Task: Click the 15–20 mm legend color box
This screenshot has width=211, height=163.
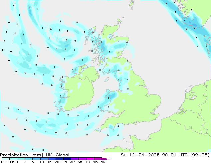Action: (52, 159)
